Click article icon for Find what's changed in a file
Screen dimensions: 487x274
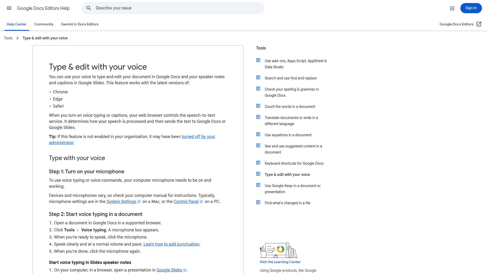tap(258, 202)
